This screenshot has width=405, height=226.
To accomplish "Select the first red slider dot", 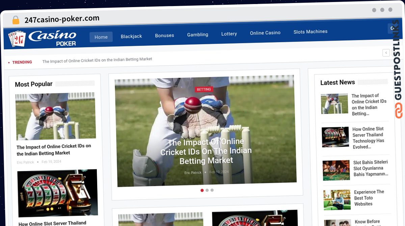I will tap(202, 190).
